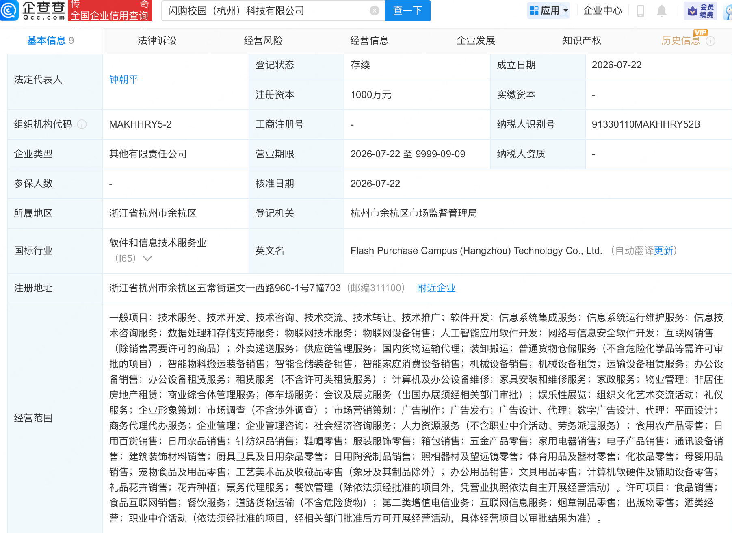Click the 经营范围 row label
Viewport: 732px width, 533px height.
tap(33, 418)
